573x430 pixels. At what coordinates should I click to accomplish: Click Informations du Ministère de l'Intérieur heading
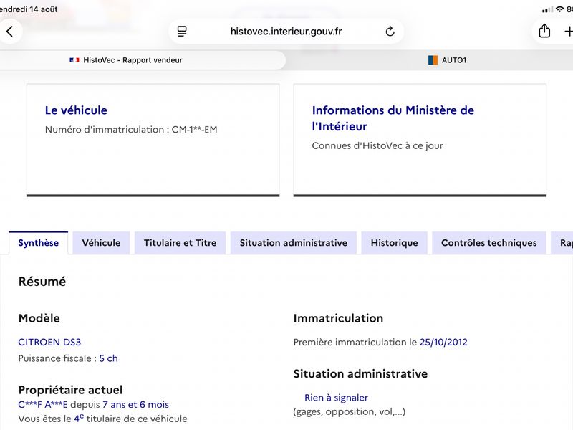pos(393,118)
